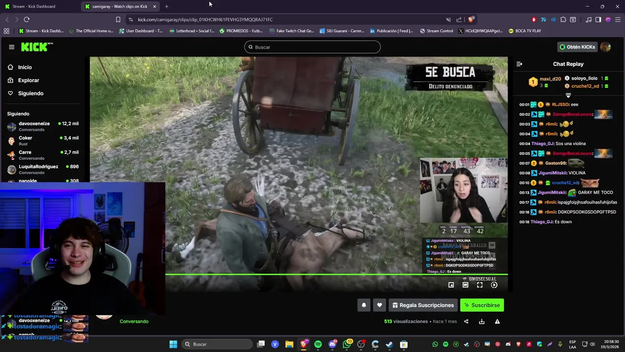Open the user profile avatar menu
The image size is (625, 352).
click(605, 47)
